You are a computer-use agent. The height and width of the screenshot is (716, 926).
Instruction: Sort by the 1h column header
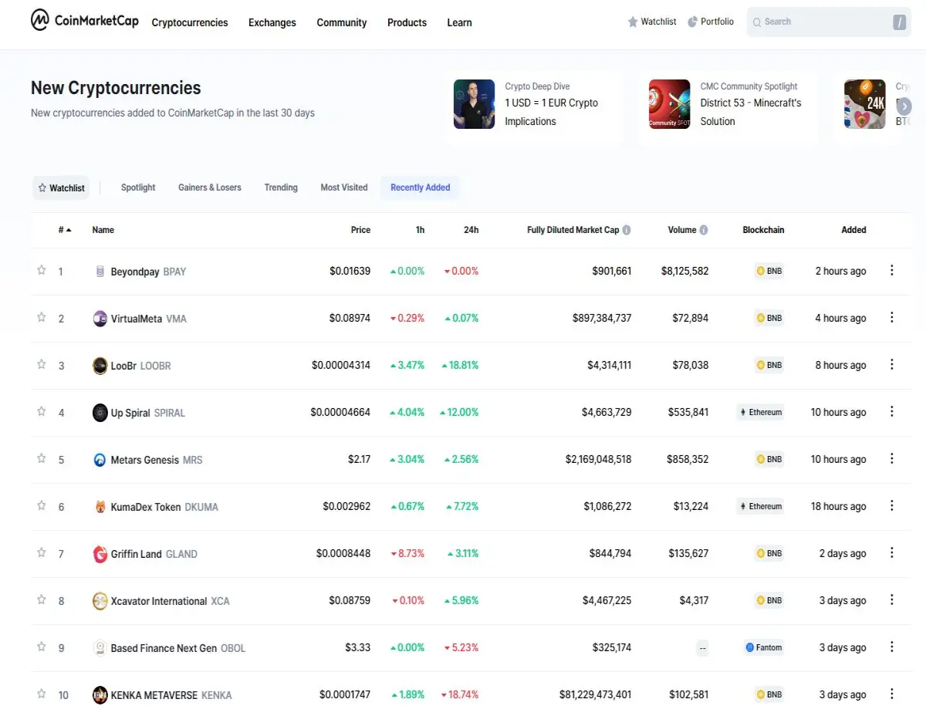pos(420,230)
